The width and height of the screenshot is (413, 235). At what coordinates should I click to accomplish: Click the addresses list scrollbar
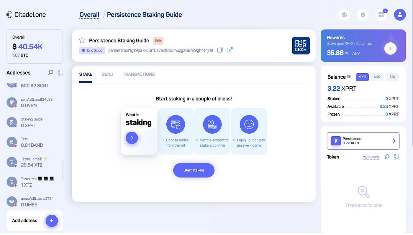(63, 170)
